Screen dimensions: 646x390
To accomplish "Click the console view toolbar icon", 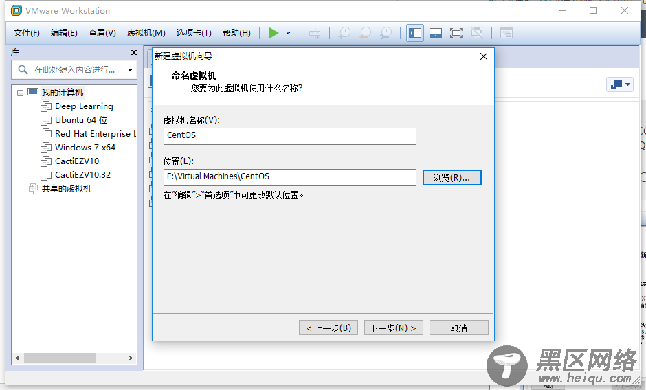I will (506, 33).
